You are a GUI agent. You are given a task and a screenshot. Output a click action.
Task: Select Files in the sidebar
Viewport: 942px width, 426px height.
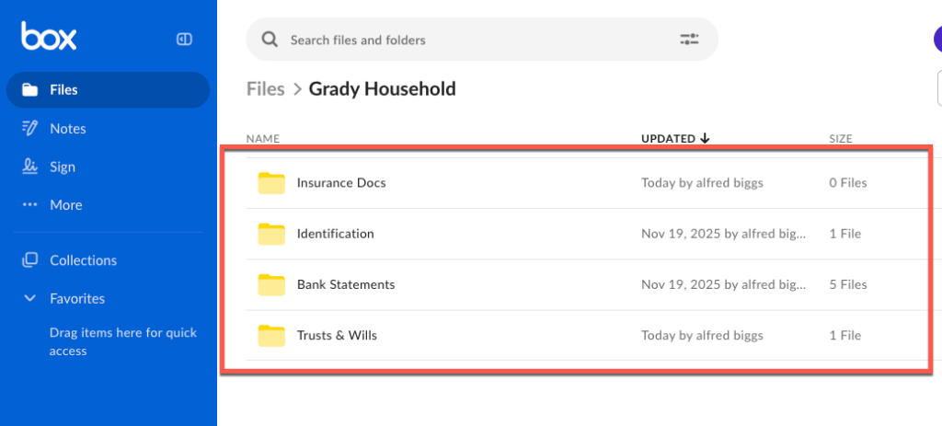pos(63,90)
